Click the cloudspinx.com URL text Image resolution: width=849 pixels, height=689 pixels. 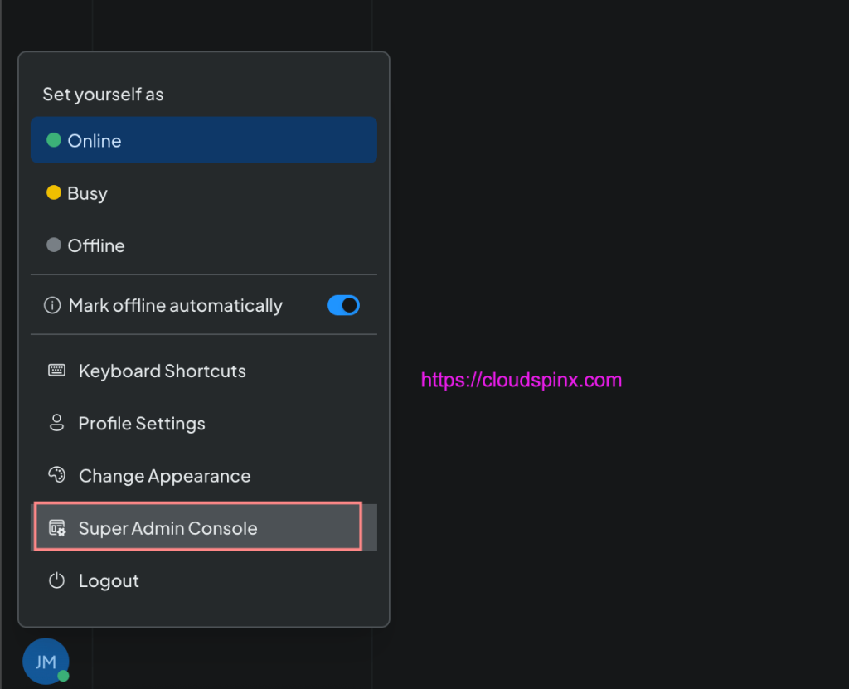(x=521, y=381)
